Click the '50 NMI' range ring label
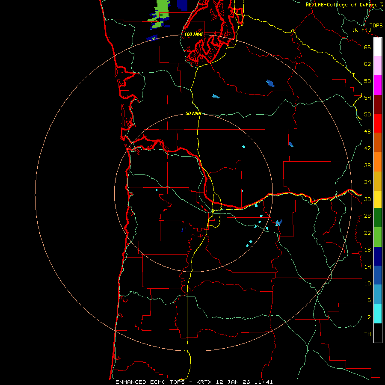 click(193, 113)
